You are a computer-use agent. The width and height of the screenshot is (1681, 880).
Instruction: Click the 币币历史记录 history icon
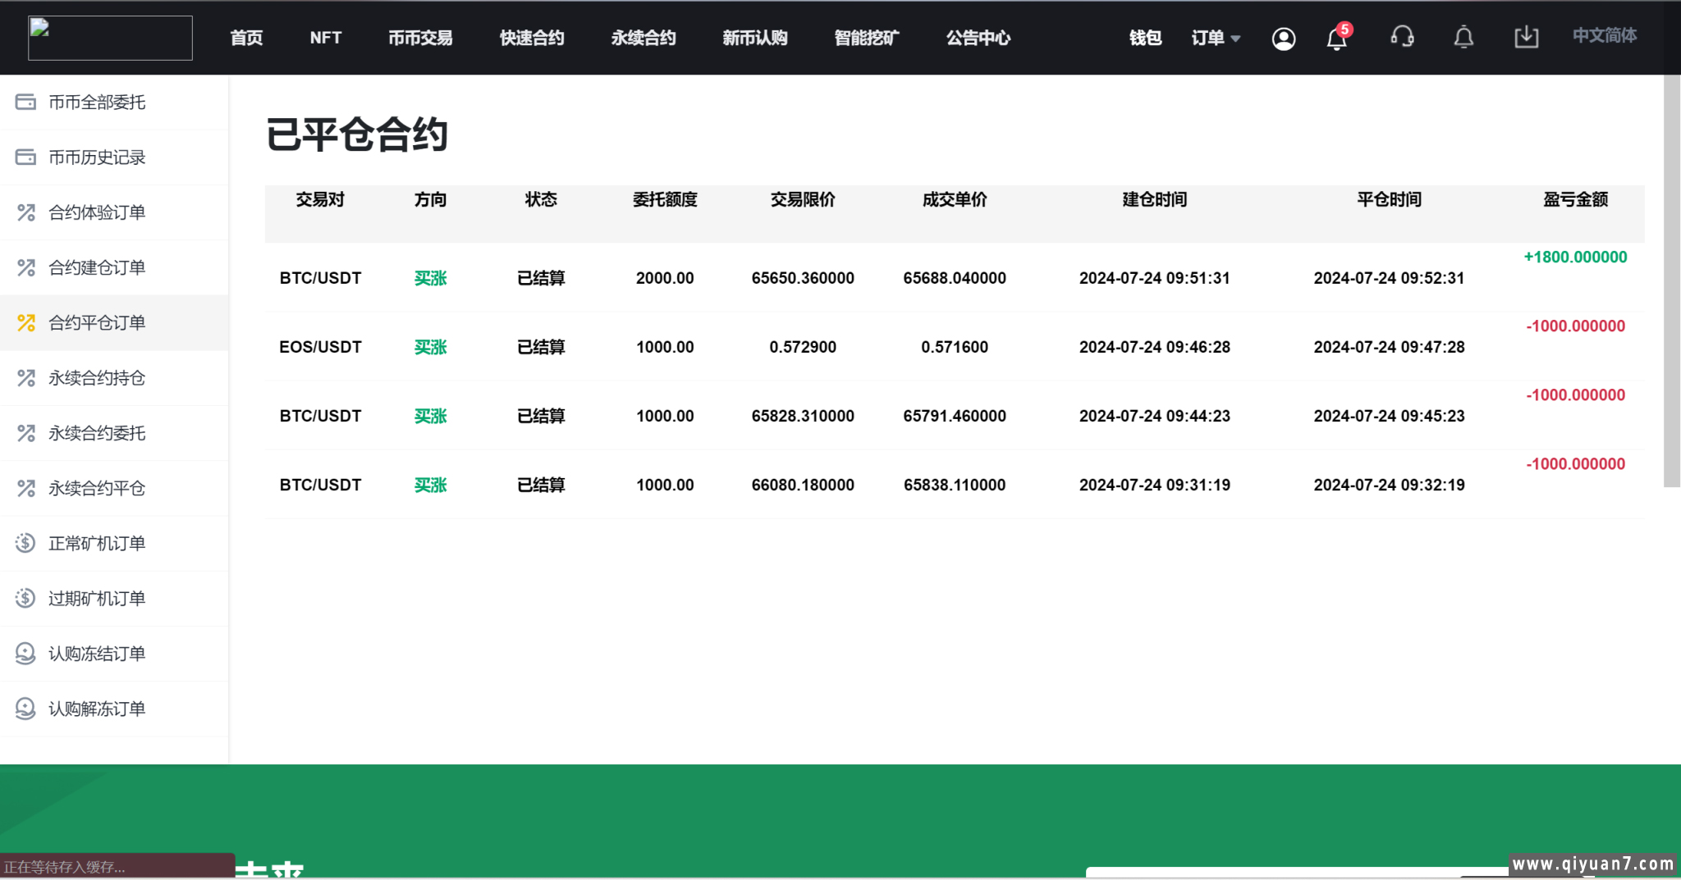click(x=25, y=157)
